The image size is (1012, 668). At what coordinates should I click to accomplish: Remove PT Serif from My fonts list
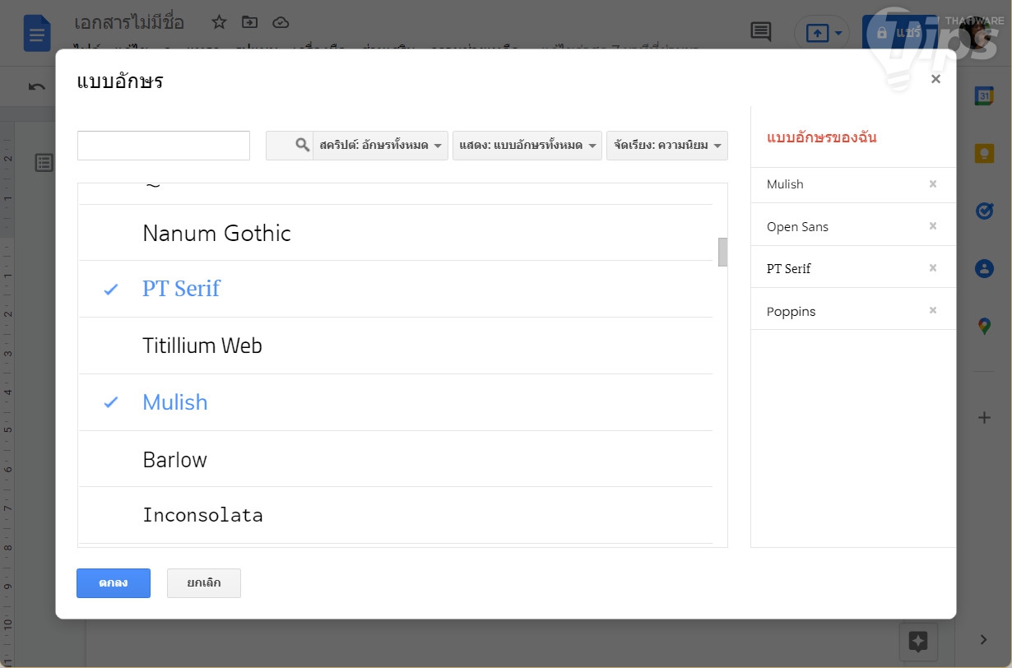[x=933, y=268]
